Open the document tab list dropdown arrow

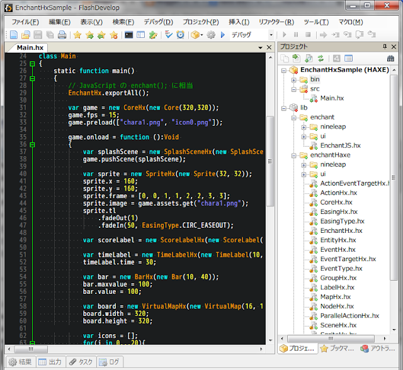[260, 47]
